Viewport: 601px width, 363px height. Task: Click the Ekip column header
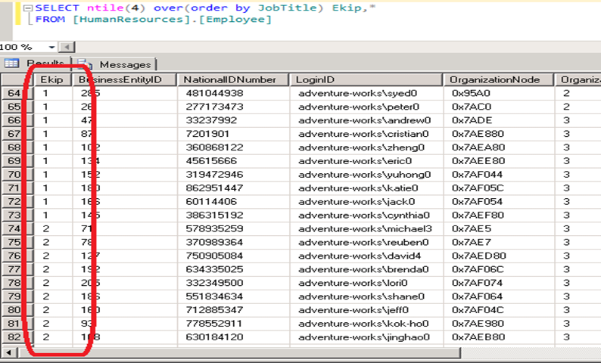(x=53, y=79)
